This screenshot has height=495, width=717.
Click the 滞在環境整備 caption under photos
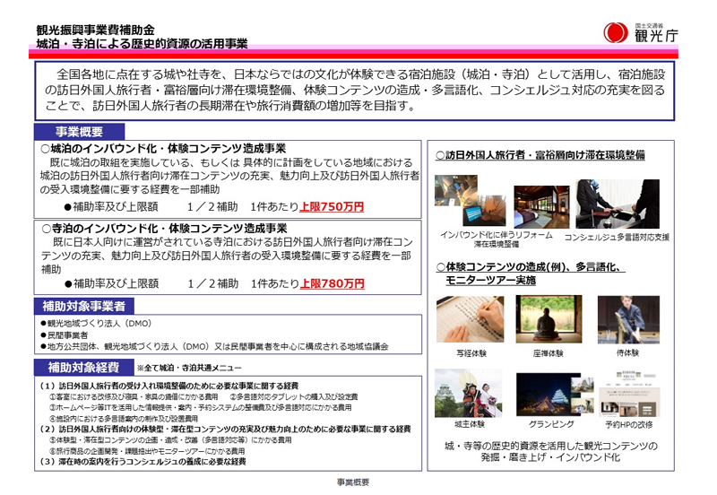click(497, 244)
